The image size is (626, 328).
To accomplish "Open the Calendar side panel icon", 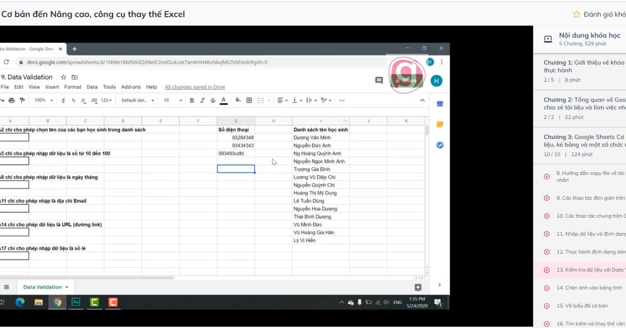I will 440,104.
